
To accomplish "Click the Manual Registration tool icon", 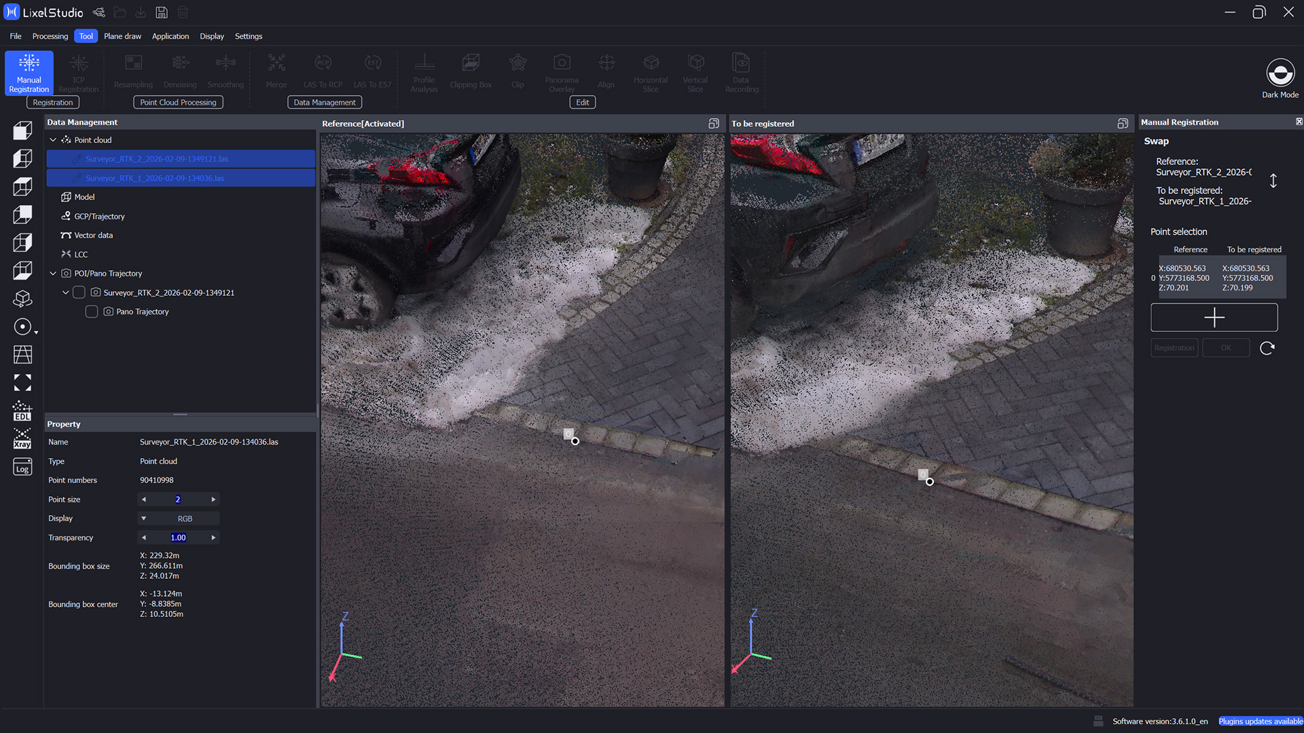I will pyautogui.click(x=29, y=71).
